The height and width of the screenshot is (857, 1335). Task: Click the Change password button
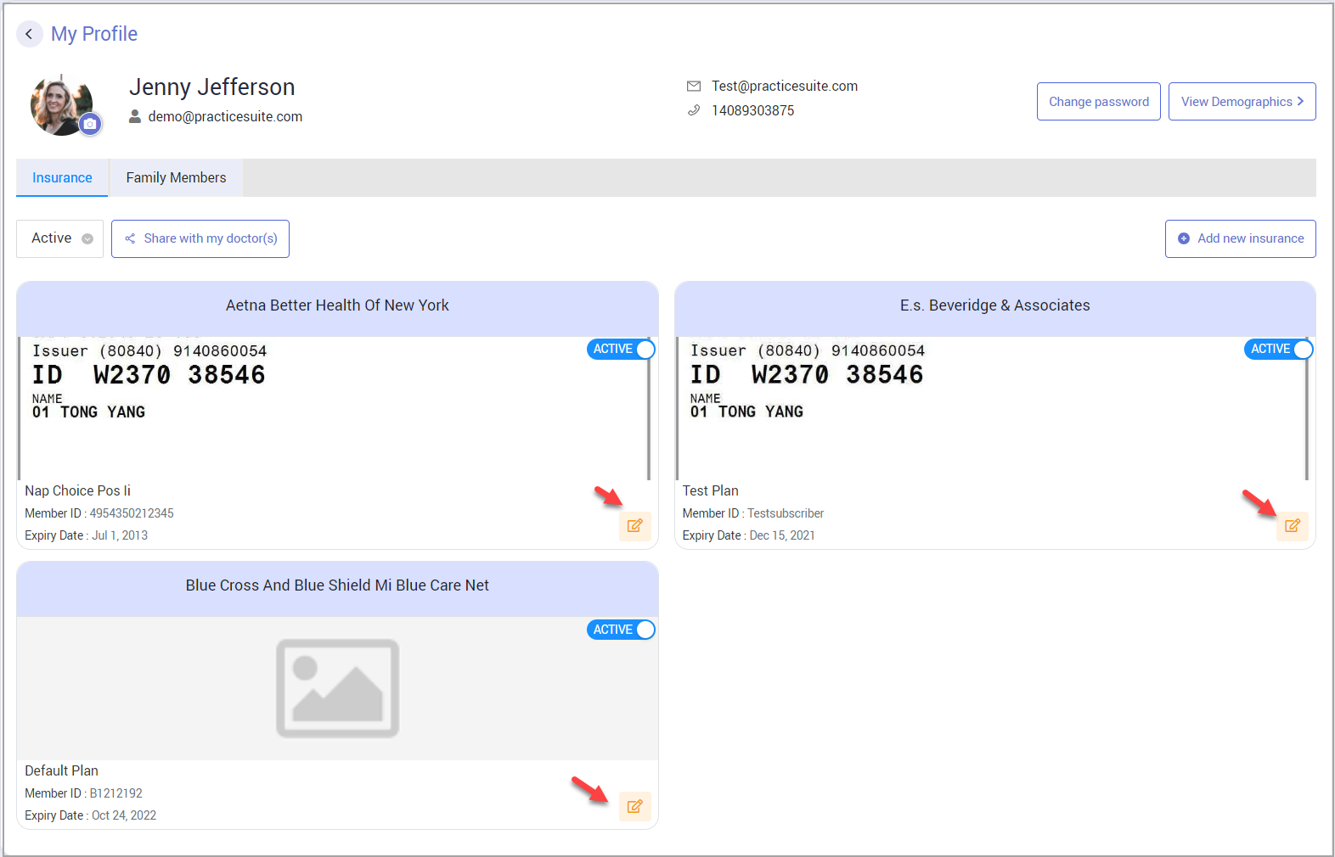1098,102
